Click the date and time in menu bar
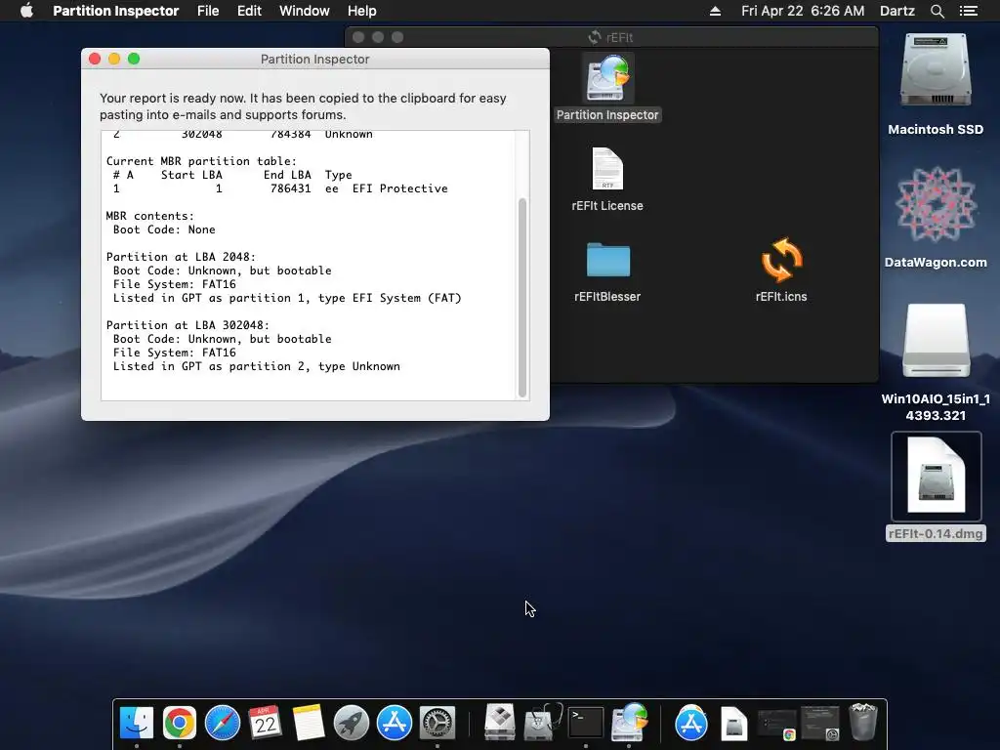The image size is (1000, 750). click(x=803, y=11)
